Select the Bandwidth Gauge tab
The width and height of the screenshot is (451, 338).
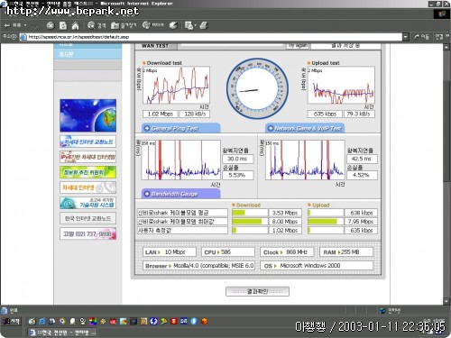[180, 194]
